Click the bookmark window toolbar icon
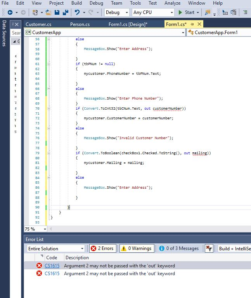Viewport: 251px width, 298px height. click(x=234, y=12)
